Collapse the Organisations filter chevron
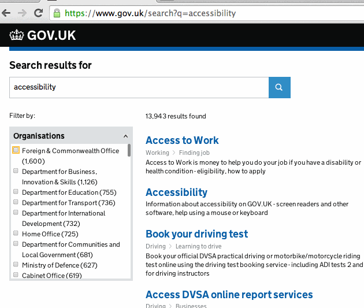Viewport: 364px width, 308px height. tap(125, 136)
